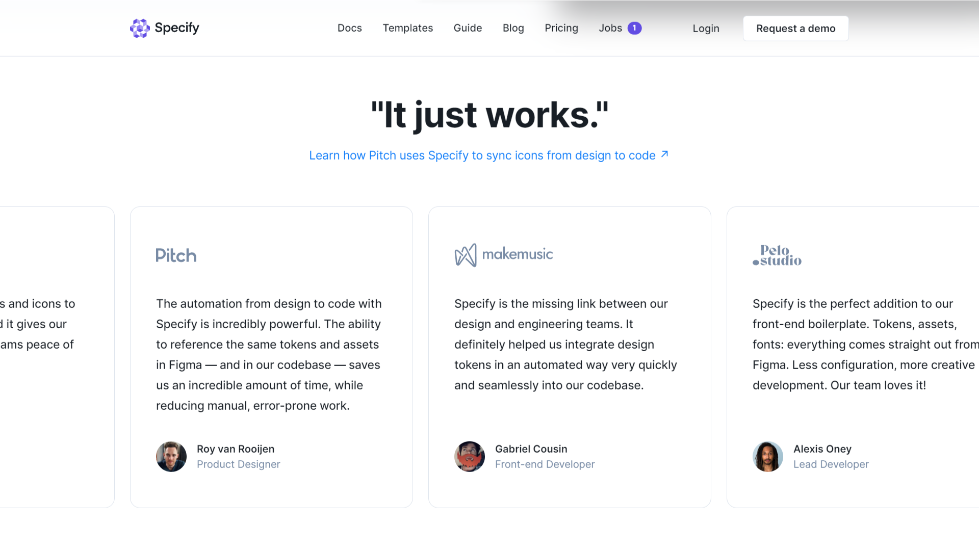Screen dimensions: 979x551
Task: Click Roy van Rooijen's avatar photo
Action: click(171, 456)
